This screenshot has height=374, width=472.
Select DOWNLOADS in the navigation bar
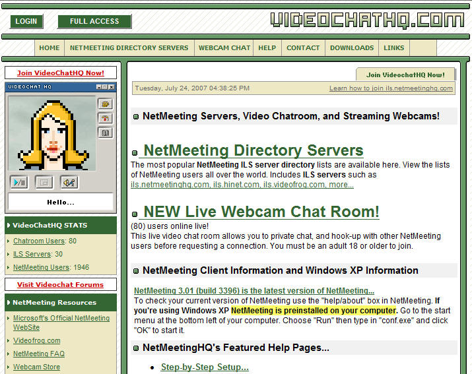tap(352, 48)
